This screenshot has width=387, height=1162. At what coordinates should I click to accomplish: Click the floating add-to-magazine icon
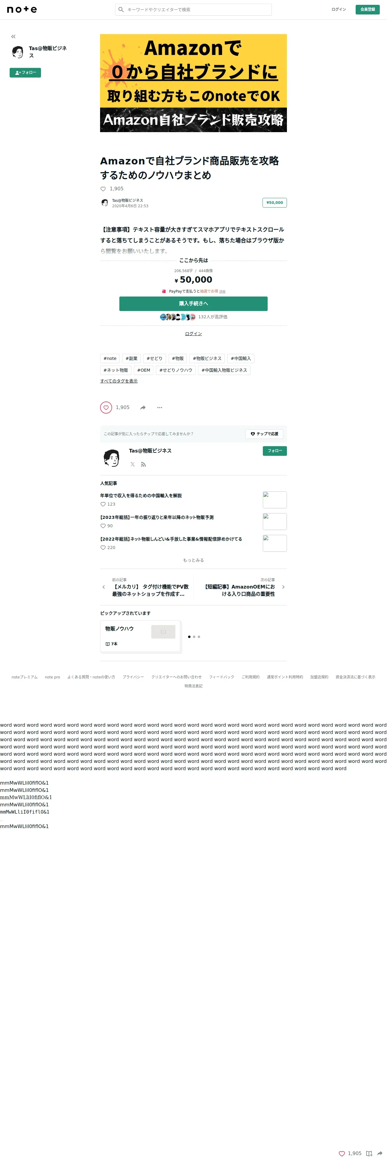pyautogui.click(x=369, y=1154)
